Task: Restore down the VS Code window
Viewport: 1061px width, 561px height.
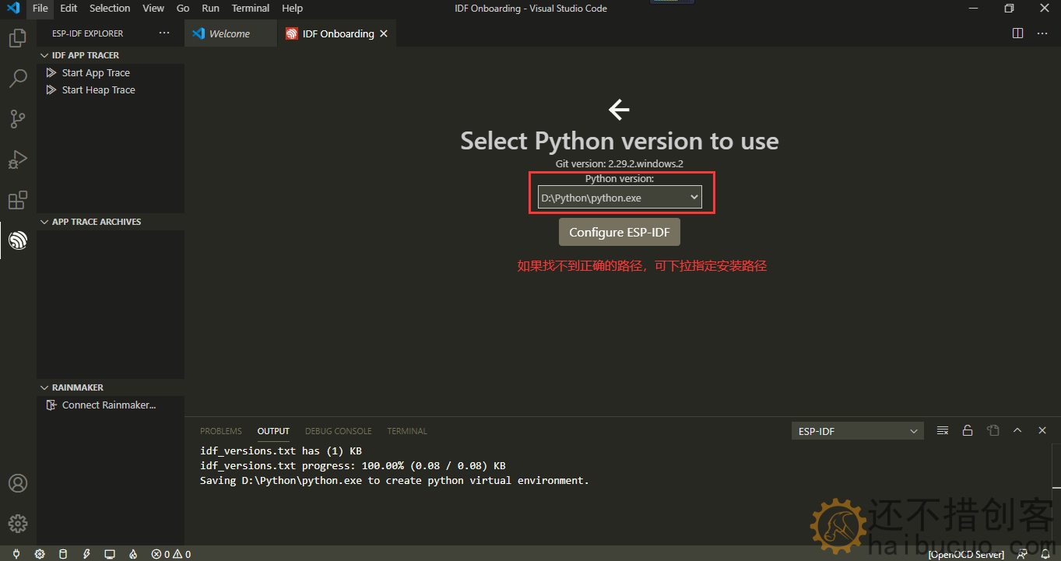Action: click(1009, 9)
